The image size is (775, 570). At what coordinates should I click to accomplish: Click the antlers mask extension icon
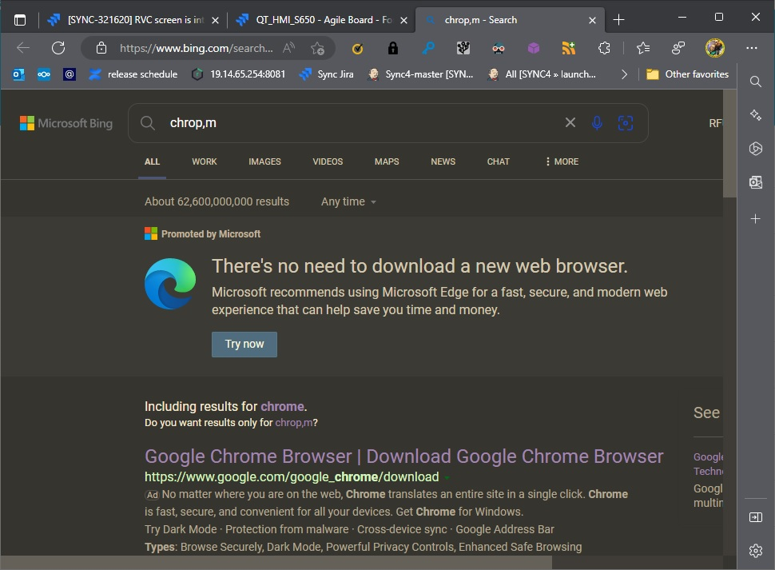pos(463,48)
